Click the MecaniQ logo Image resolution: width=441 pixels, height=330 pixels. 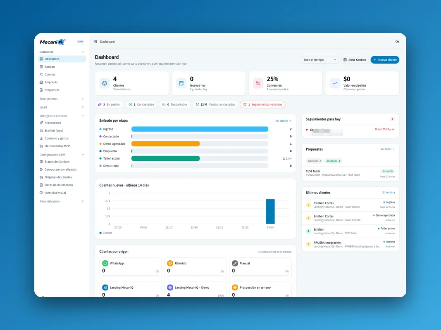[53, 42]
